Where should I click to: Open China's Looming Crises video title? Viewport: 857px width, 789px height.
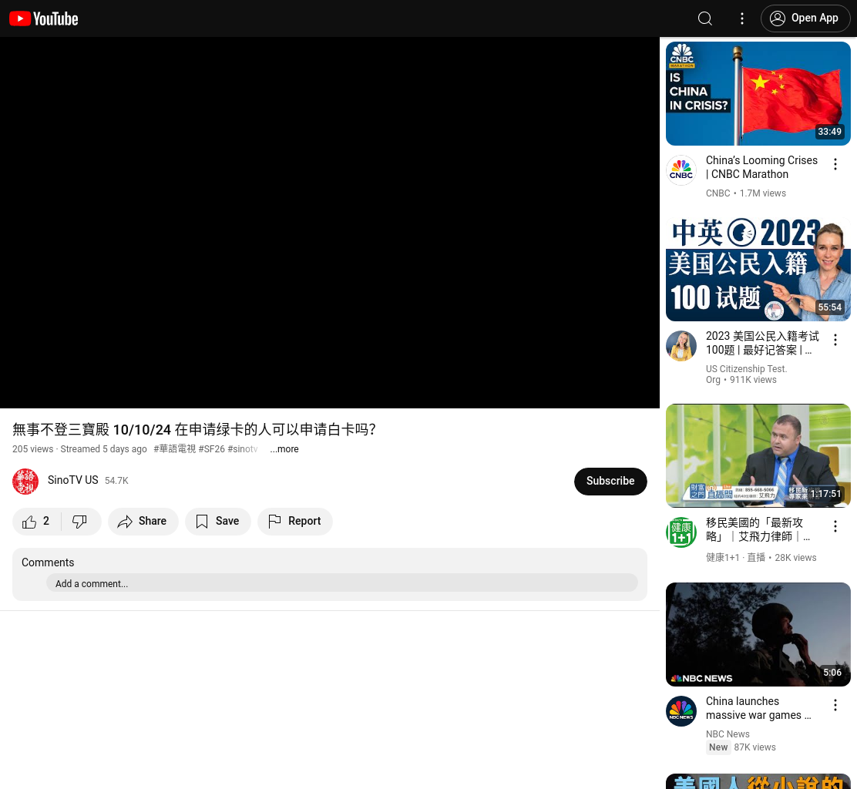pos(761,167)
